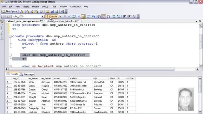203x114 pixels.
Task: Toggle IntelliSense Enabled button
Action: [83, 16]
